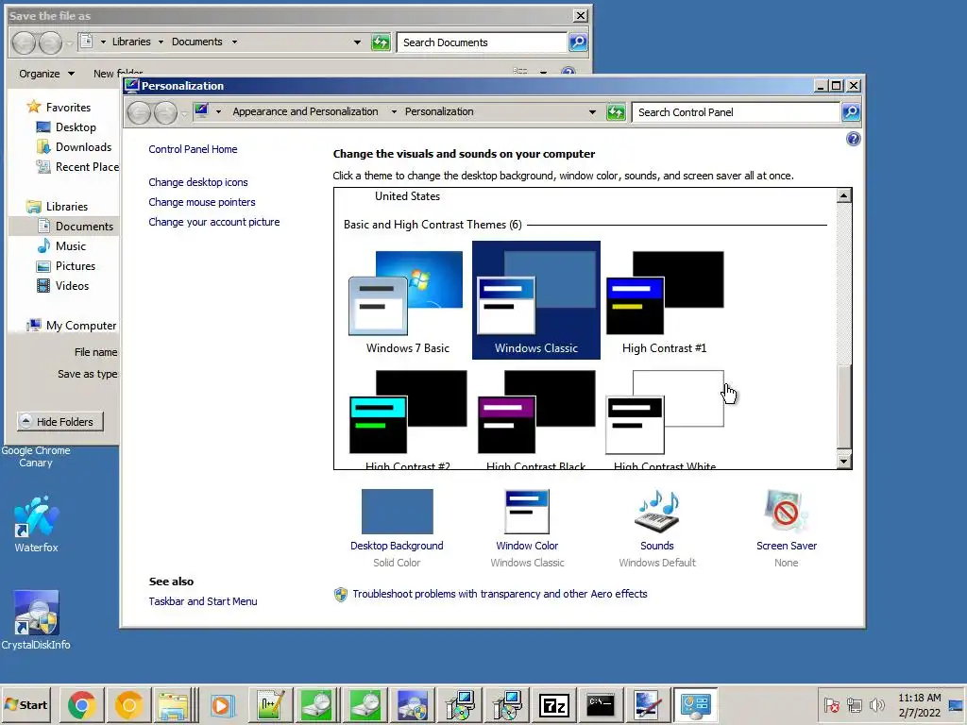Viewport: 967px width, 725px height.
Task: Click the Start button
Action: [25, 704]
